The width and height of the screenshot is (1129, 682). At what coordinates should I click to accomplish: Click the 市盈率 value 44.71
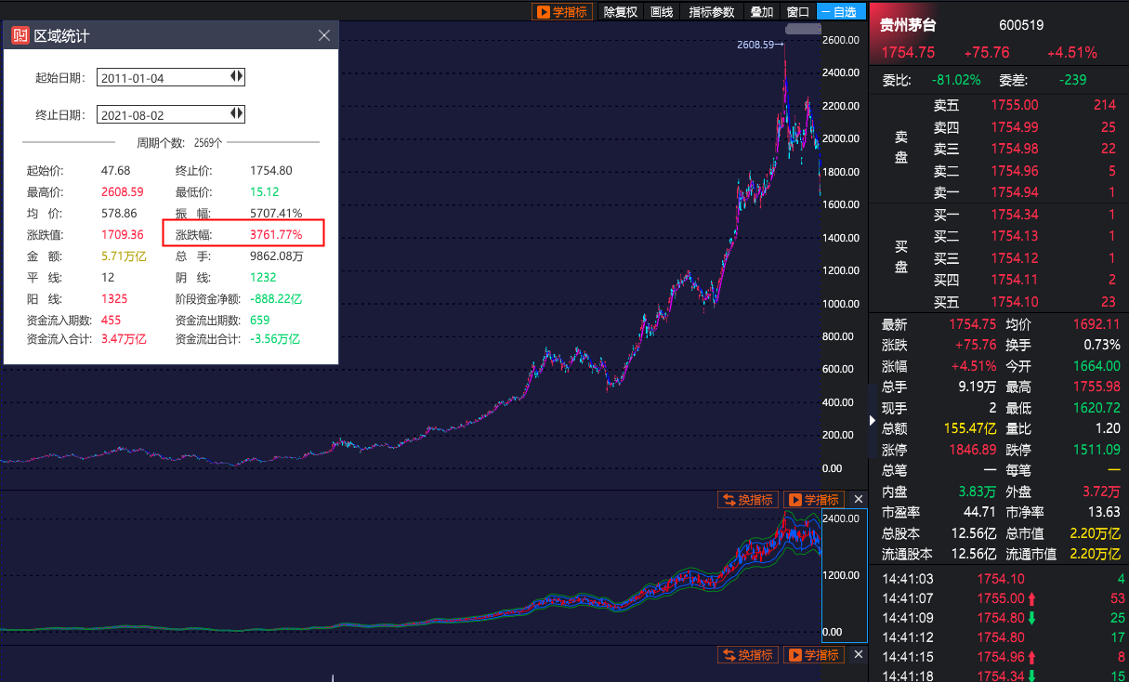[x=979, y=512]
